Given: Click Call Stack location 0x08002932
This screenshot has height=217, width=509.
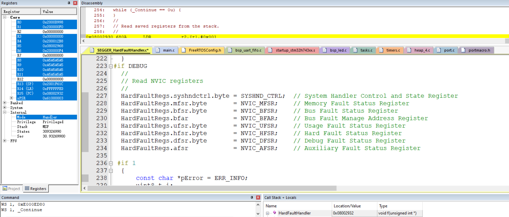Looking at the screenshot, I should (x=343, y=213).
